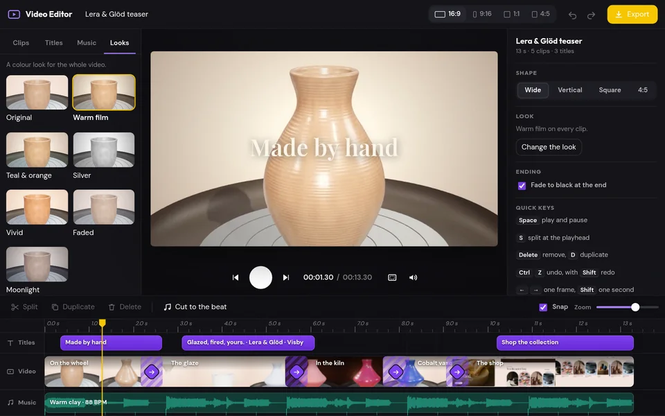Select the 'Warm clay · 88 BPM' music track
This screenshot has height=416, width=665.
339,403
